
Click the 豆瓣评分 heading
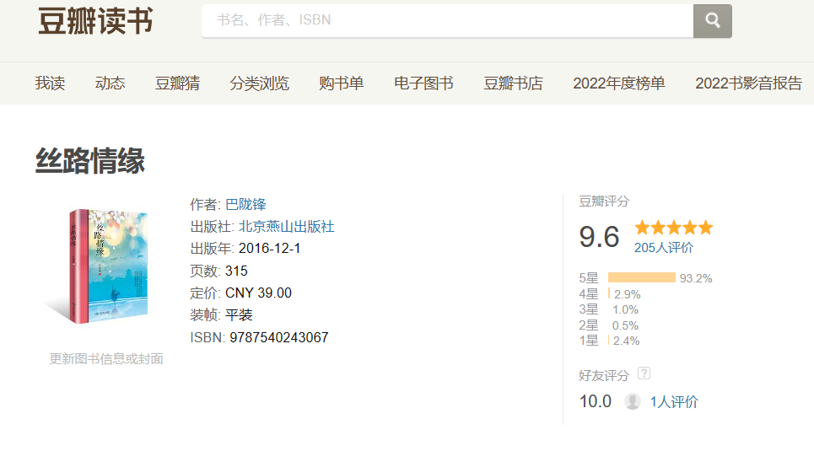[x=604, y=201]
